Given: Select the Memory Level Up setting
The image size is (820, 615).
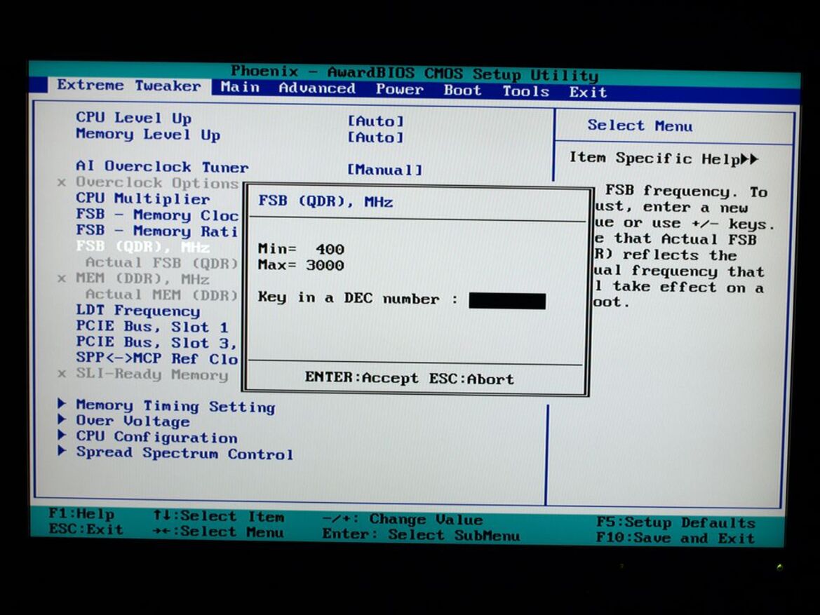Looking at the screenshot, I should point(148,135).
